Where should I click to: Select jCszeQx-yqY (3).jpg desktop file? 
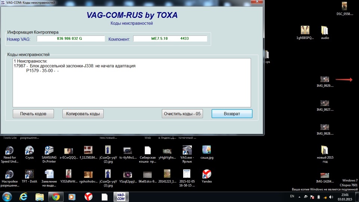click(108, 179)
